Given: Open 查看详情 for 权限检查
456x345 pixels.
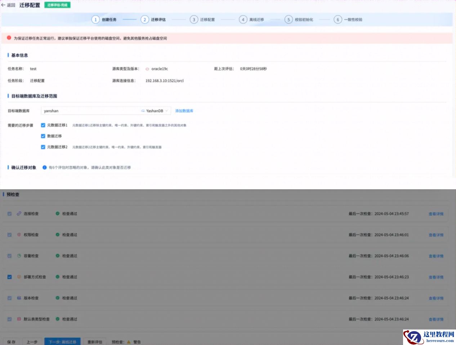Looking at the screenshot, I should click(436, 235).
